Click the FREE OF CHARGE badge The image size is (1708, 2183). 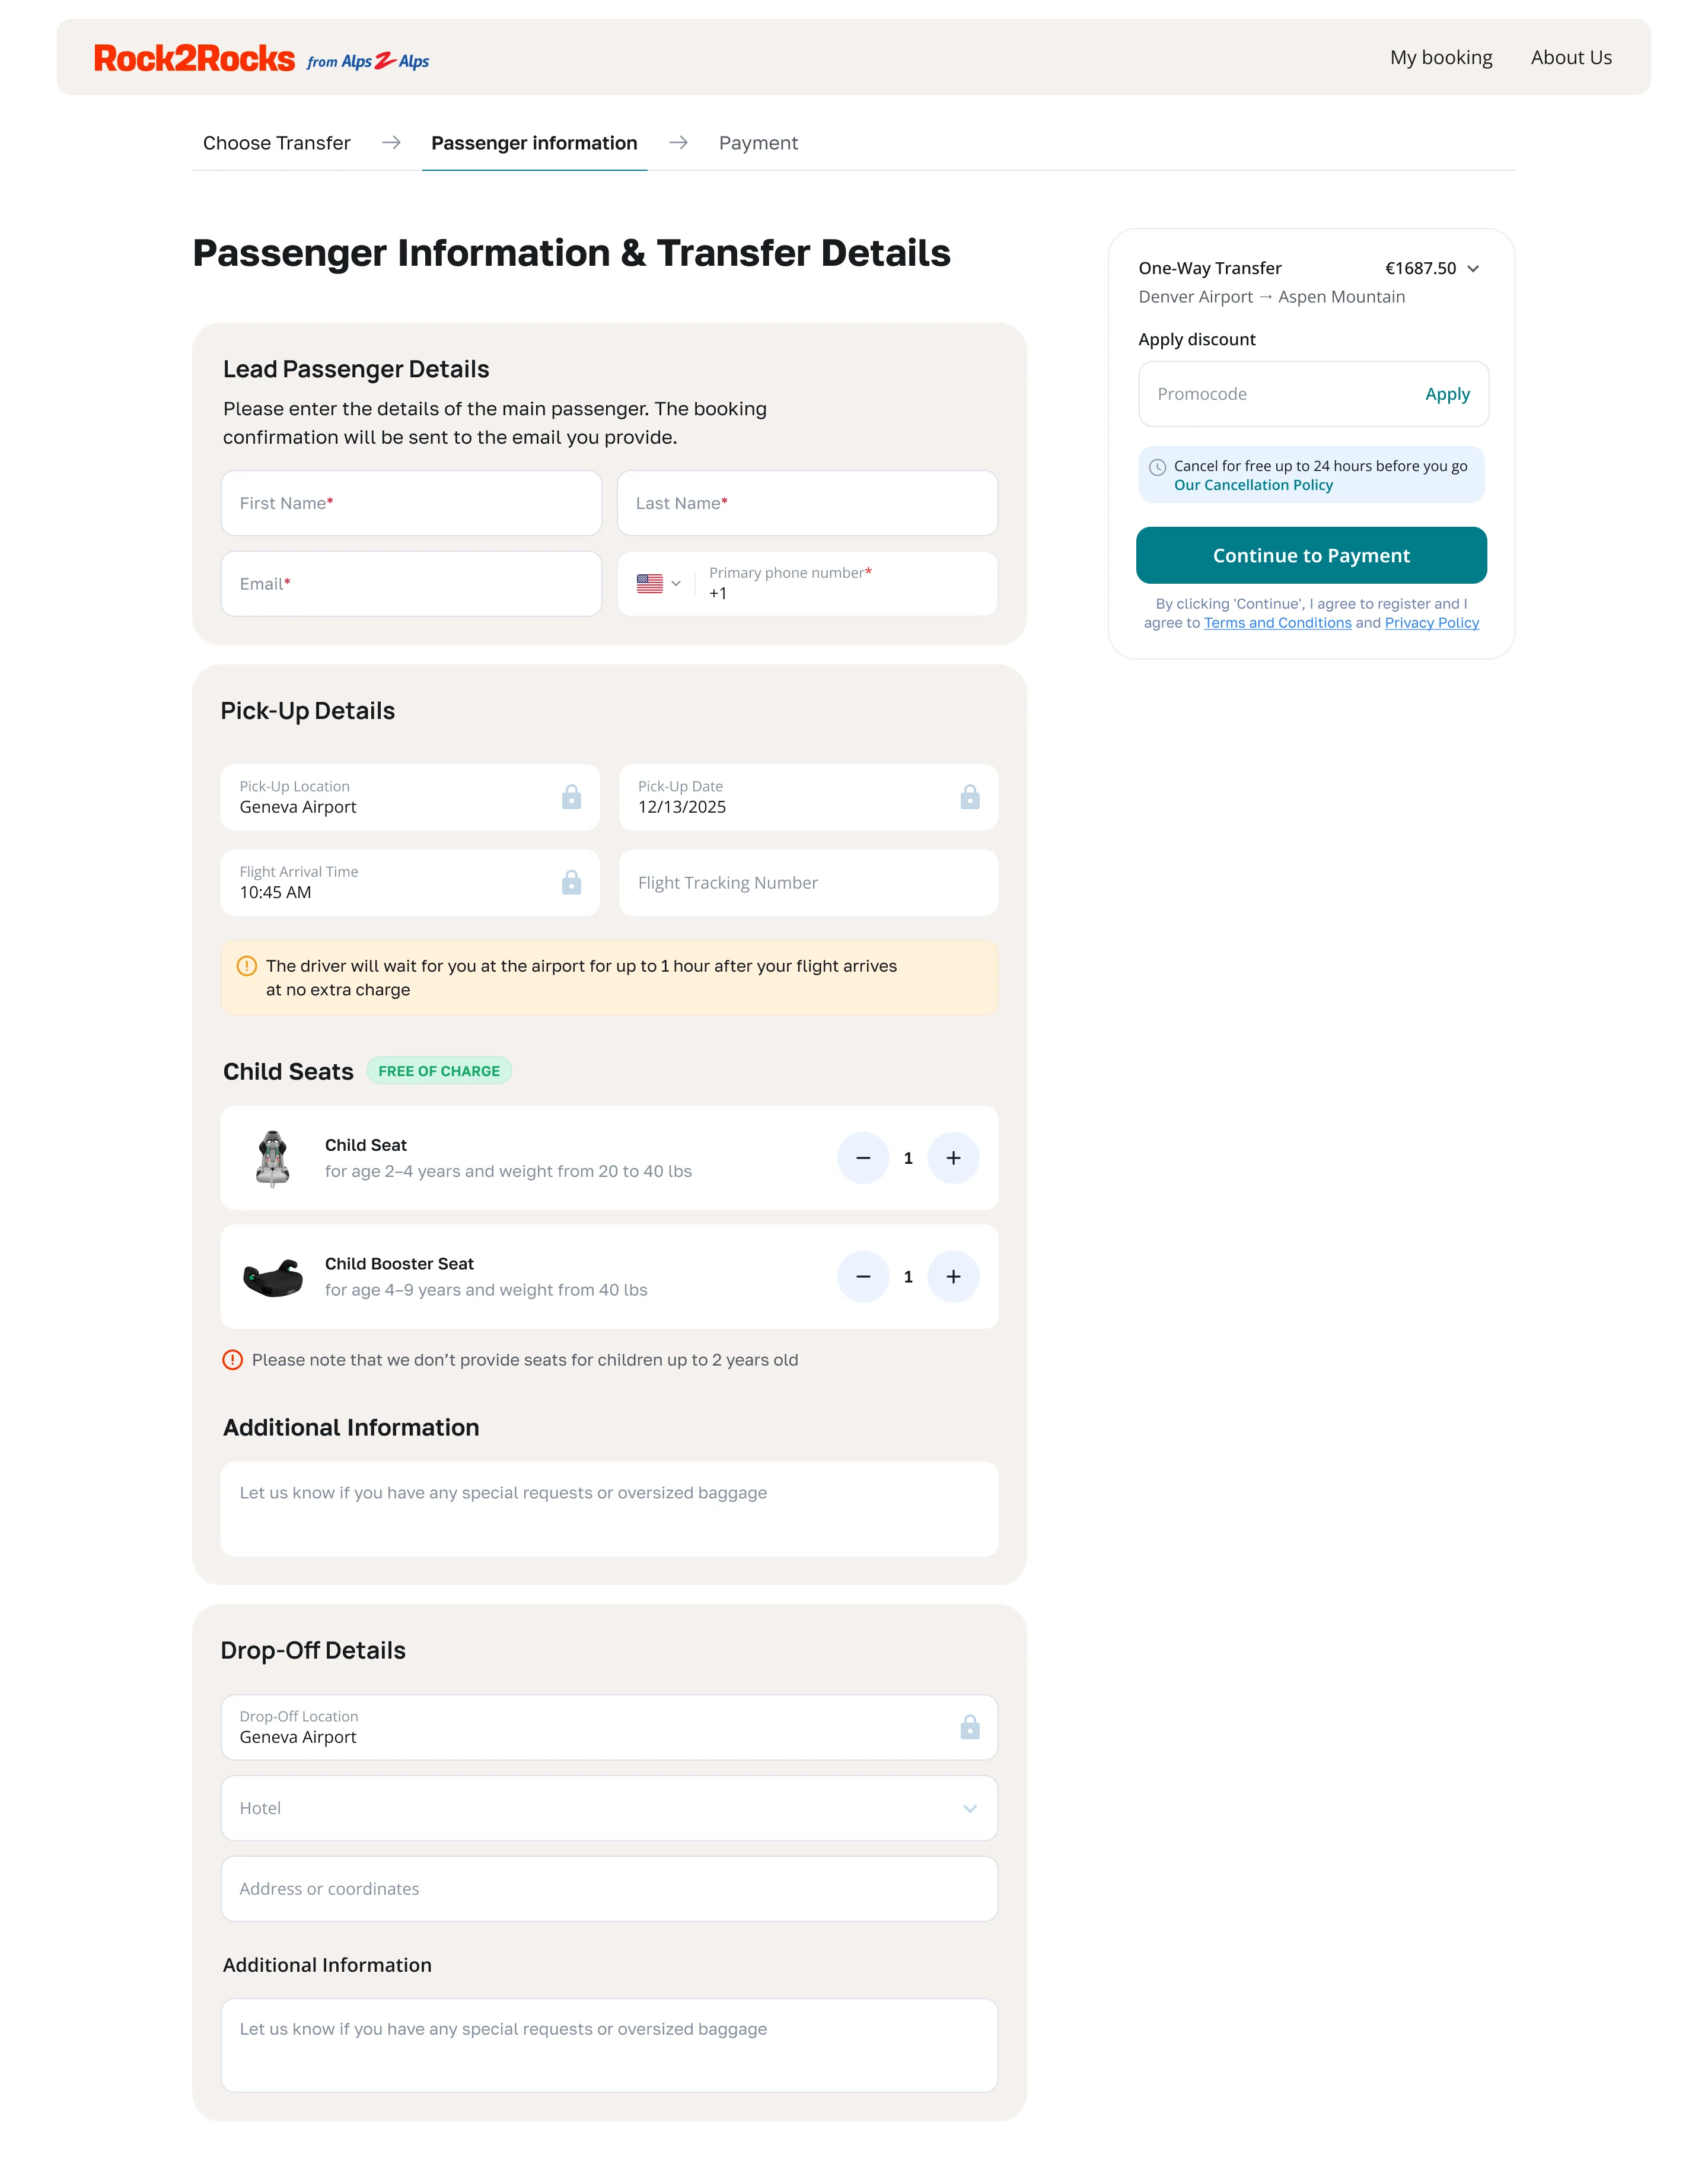[x=439, y=1070]
